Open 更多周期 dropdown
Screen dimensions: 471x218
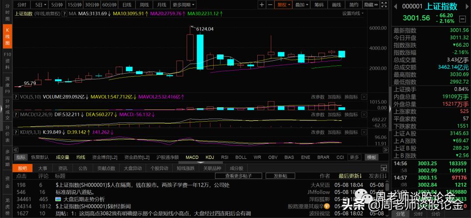[184, 4]
